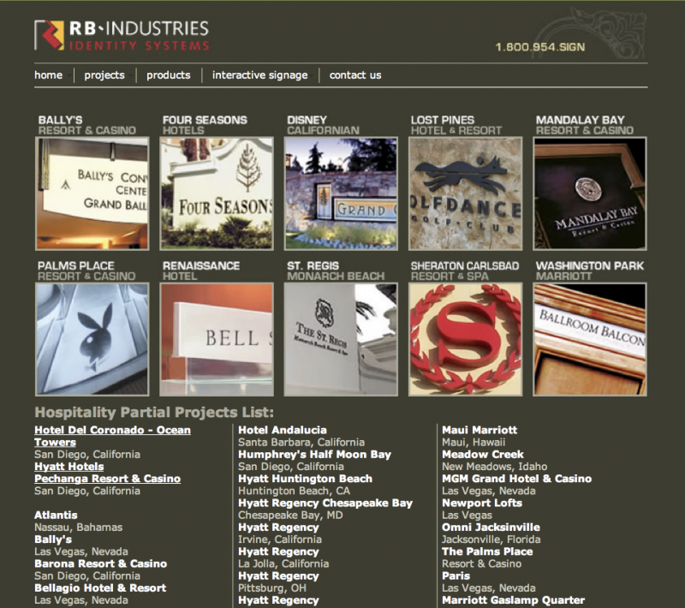This screenshot has height=608, width=685.
Task: Open the contact us page
Action: tap(354, 75)
